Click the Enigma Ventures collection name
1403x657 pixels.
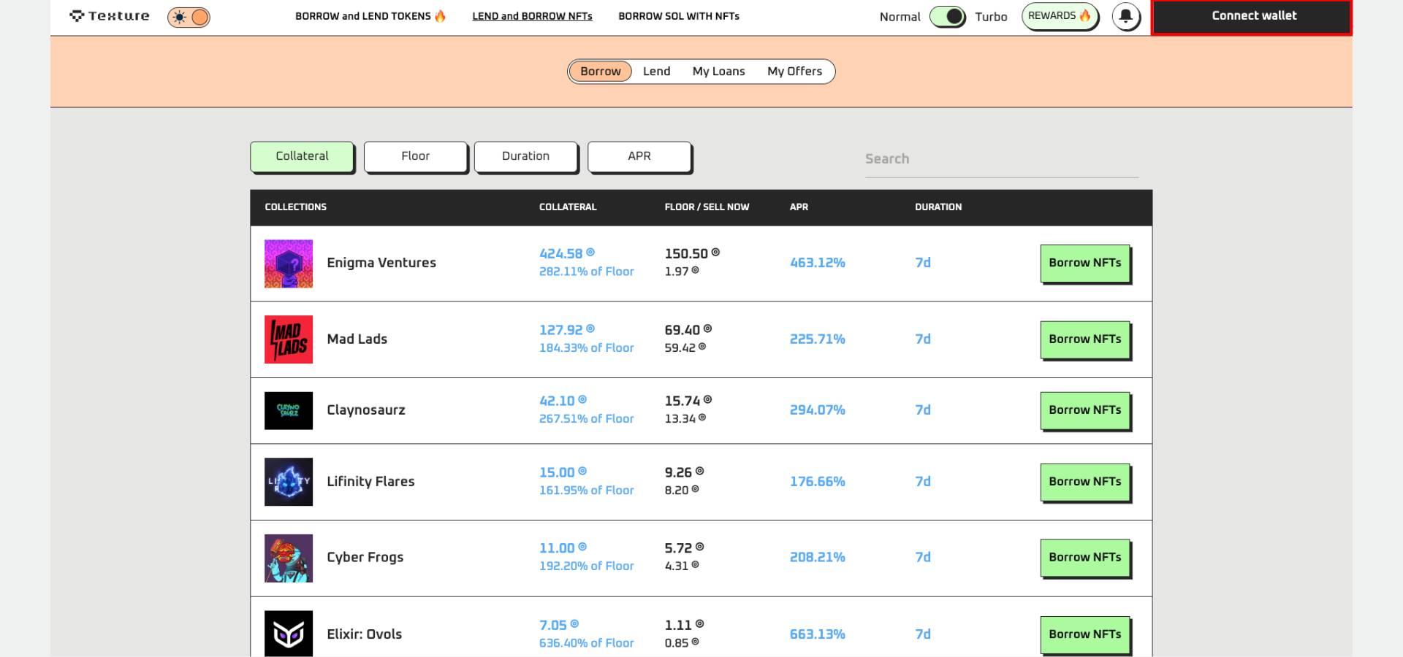pos(381,263)
